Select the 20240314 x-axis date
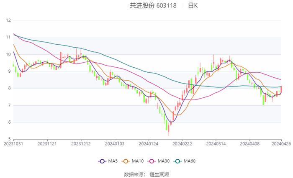 pyautogui.click(x=216, y=143)
